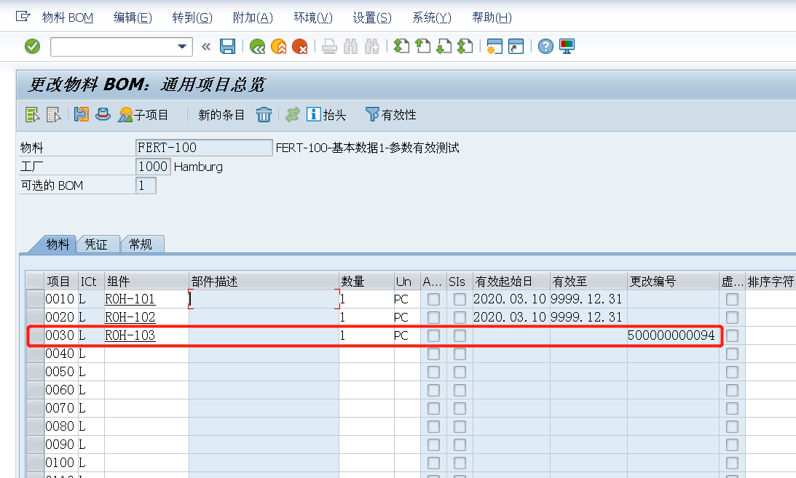This screenshot has height=478, width=796.
Task: Toggle the SIs checkbox in row 0020
Action: [x=460, y=317]
